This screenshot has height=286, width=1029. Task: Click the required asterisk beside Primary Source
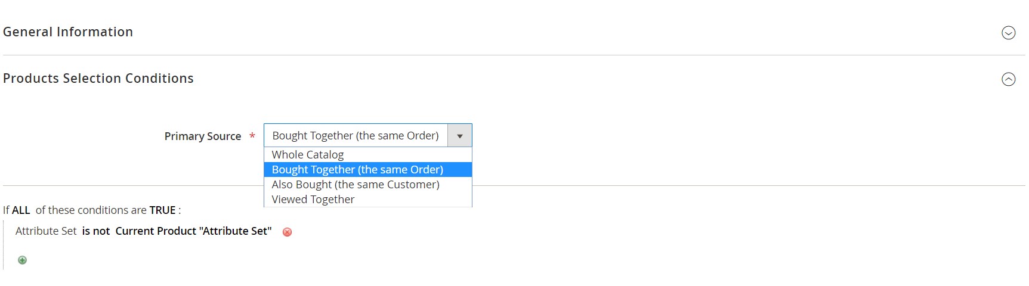(x=252, y=136)
